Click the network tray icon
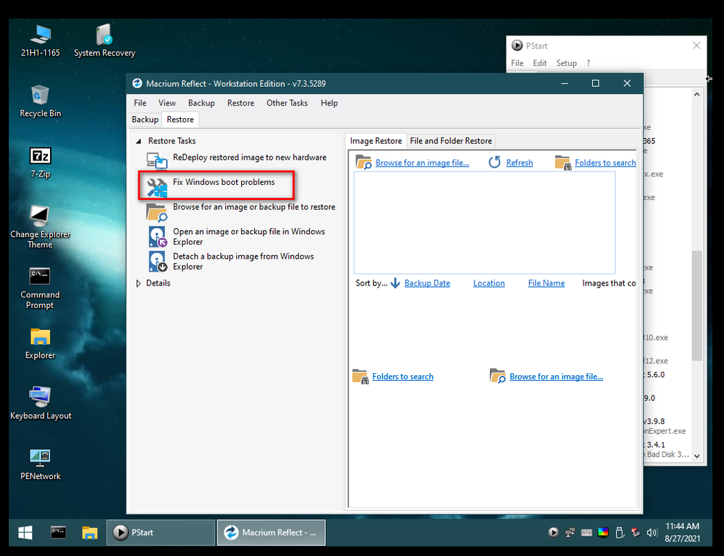The width and height of the screenshot is (724, 556). point(570,532)
